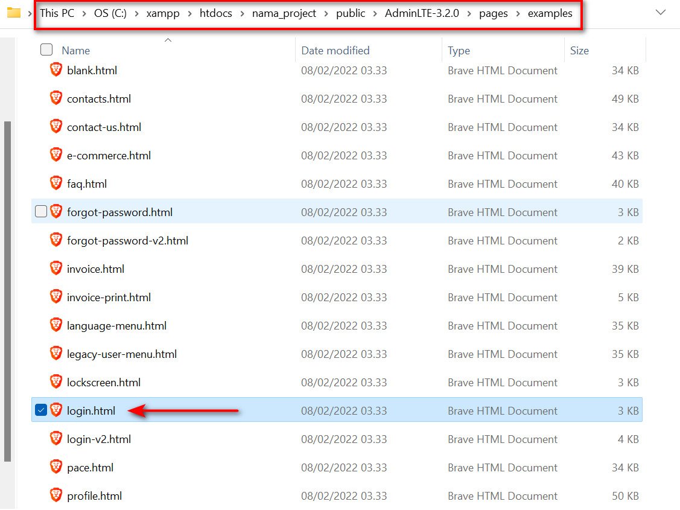
Task: Select the contacts.html file name
Action: [99, 98]
